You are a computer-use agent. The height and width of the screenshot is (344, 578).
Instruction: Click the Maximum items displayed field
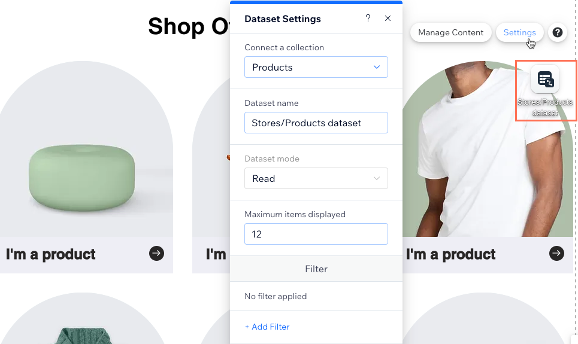coord(316,234)
